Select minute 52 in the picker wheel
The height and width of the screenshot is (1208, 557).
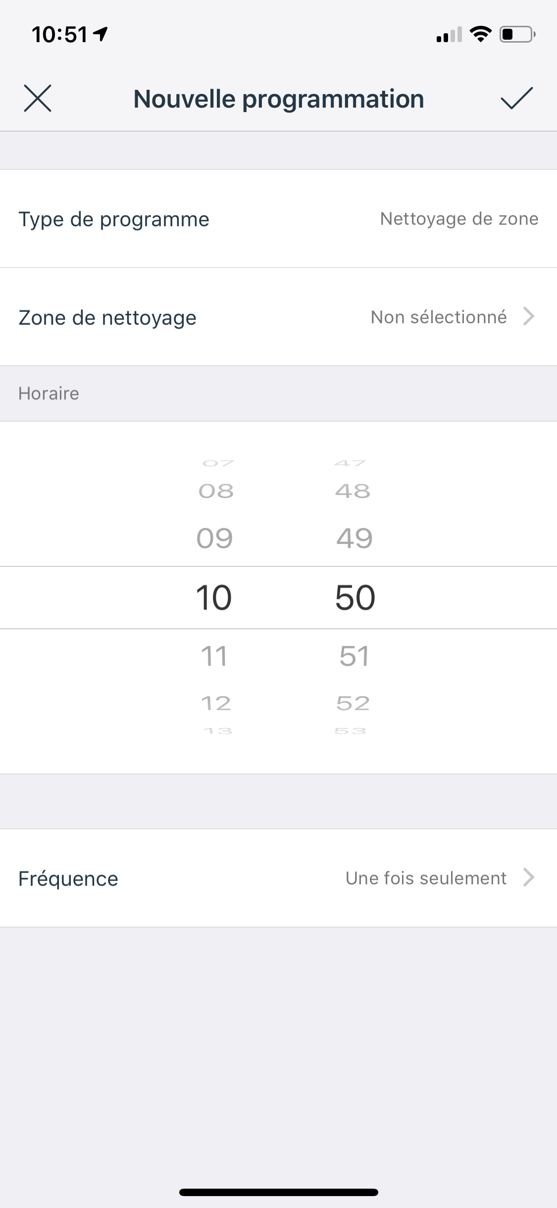(x=353, y=703)
